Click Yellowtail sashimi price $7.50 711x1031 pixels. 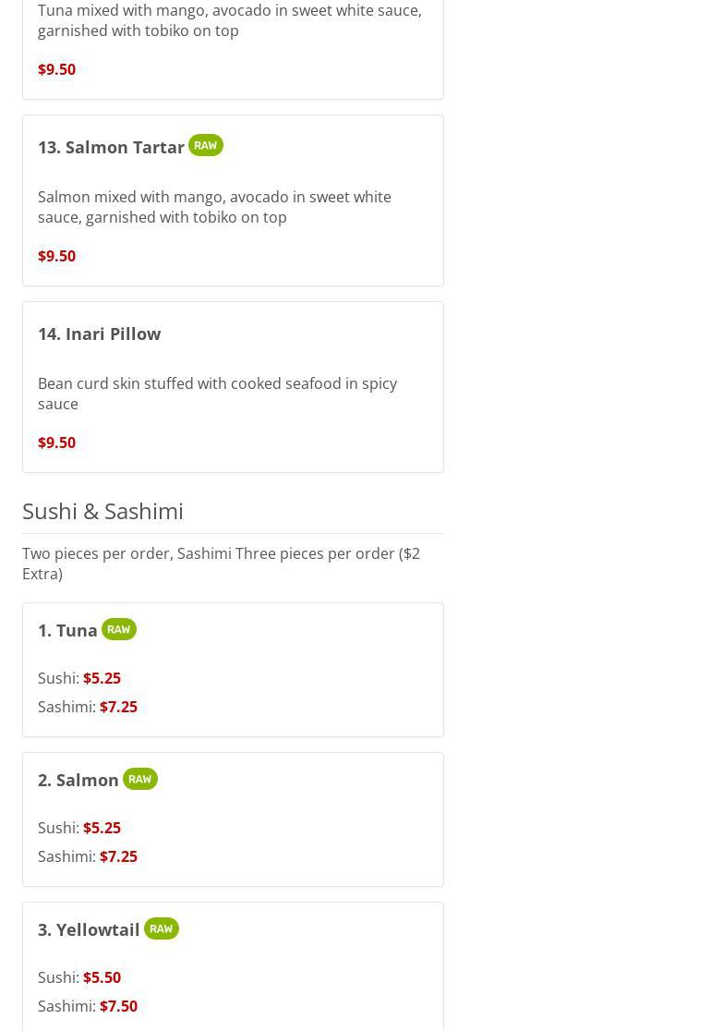tap(118, 1007)
